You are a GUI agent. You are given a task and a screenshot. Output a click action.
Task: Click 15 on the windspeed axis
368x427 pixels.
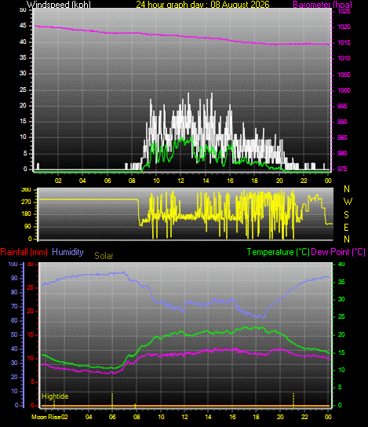click(23, 121)
